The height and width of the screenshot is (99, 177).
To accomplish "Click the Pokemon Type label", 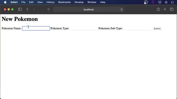I will coord(60,28).
